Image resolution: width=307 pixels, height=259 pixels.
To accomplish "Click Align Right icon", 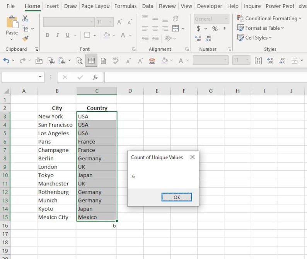I will click(x=165, y=29).
